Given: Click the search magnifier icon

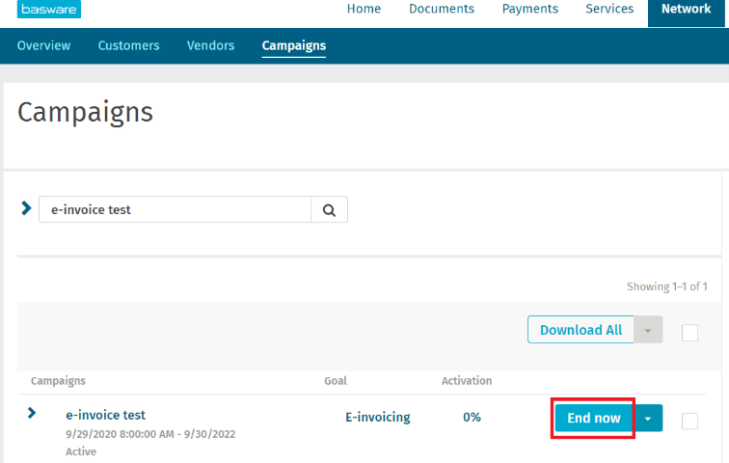Looking at the screenshot, I should [329, 209].
